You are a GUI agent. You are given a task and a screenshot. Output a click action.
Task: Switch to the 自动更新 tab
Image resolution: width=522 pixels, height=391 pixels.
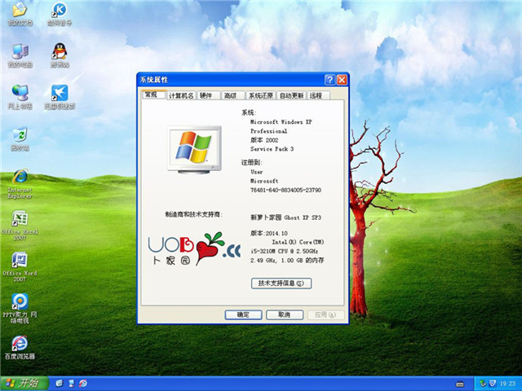tap(291, 96)
